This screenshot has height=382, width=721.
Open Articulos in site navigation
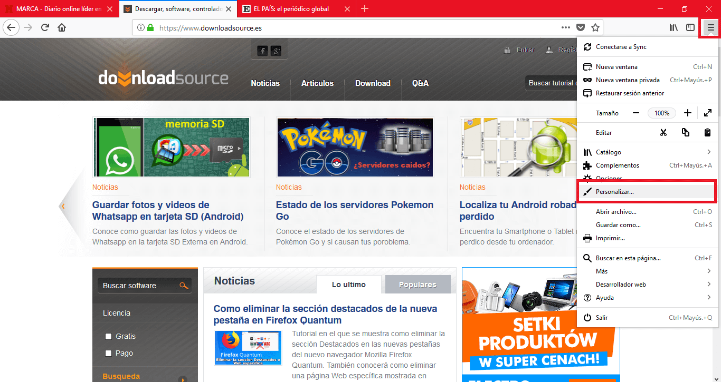click(317, 83)
